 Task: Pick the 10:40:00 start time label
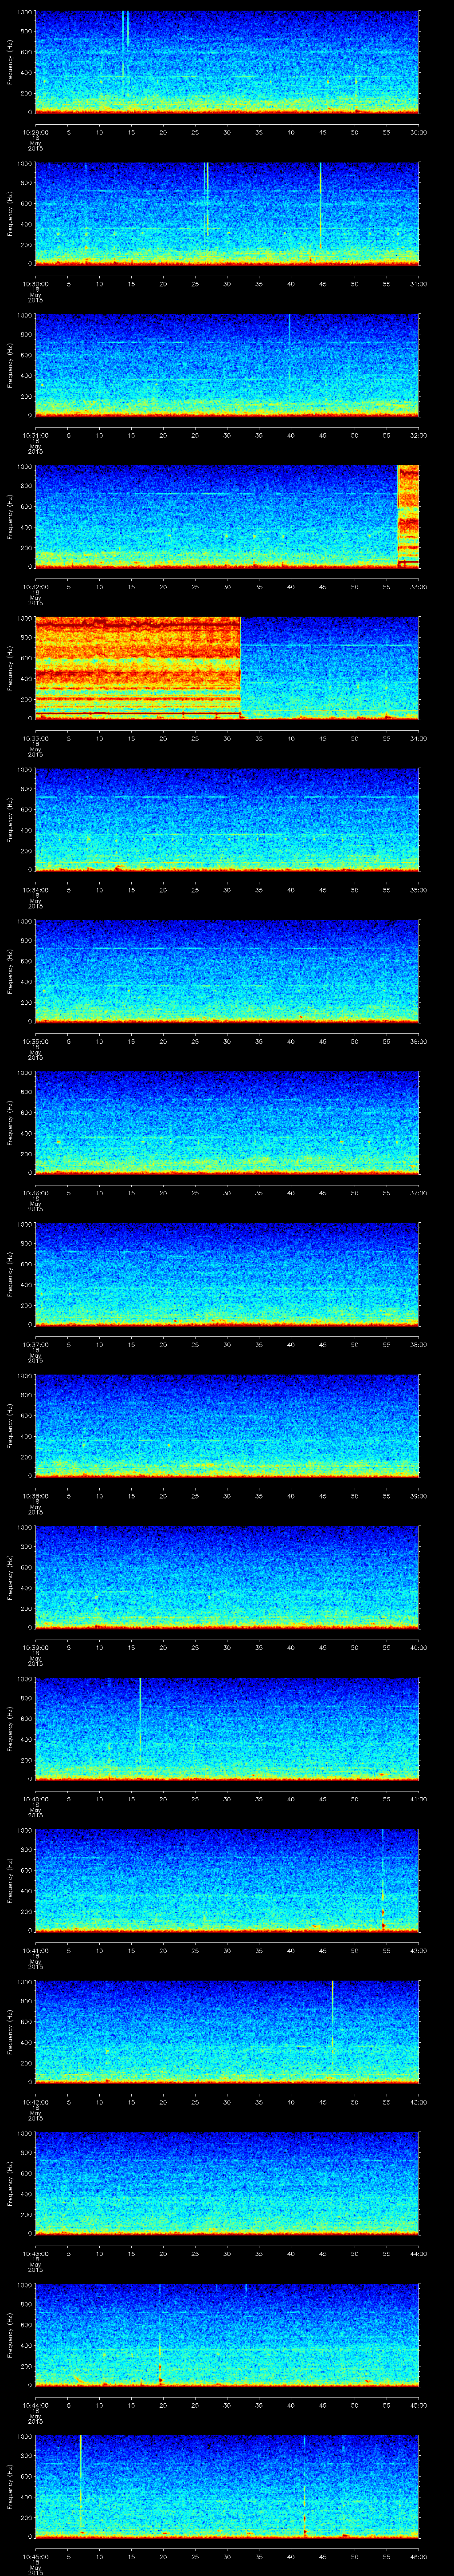tap(35, 1799)
